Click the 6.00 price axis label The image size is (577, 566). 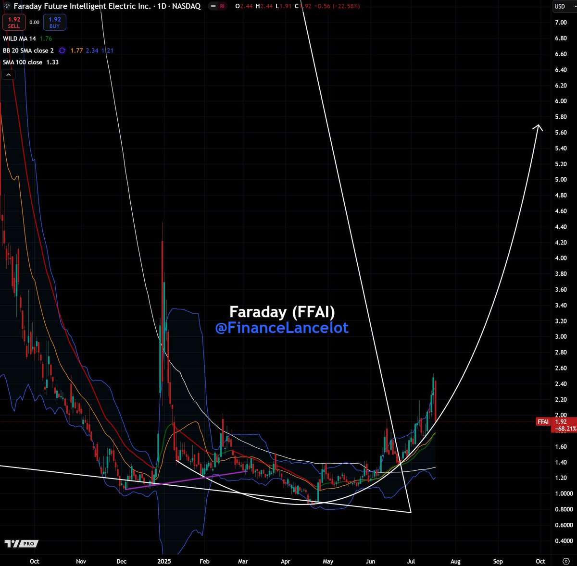[561, 101]
